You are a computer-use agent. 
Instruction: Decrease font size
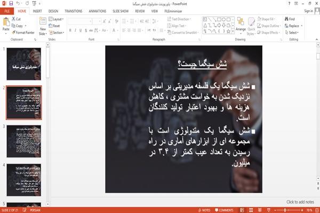pos(109,21)
